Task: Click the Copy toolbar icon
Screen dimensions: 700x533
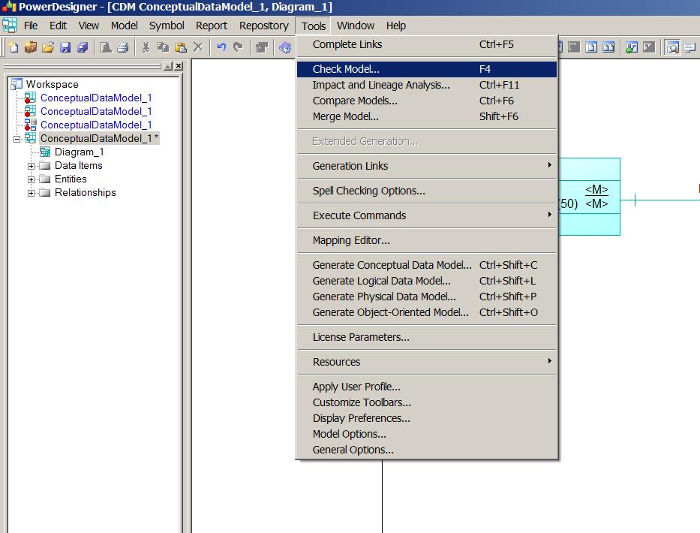Action: (x=163, y=47)
